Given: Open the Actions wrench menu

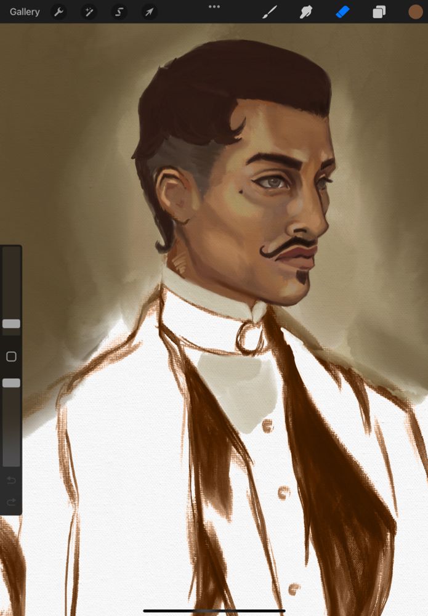Looking at the screenshot, I should click(x=59, y=12).
